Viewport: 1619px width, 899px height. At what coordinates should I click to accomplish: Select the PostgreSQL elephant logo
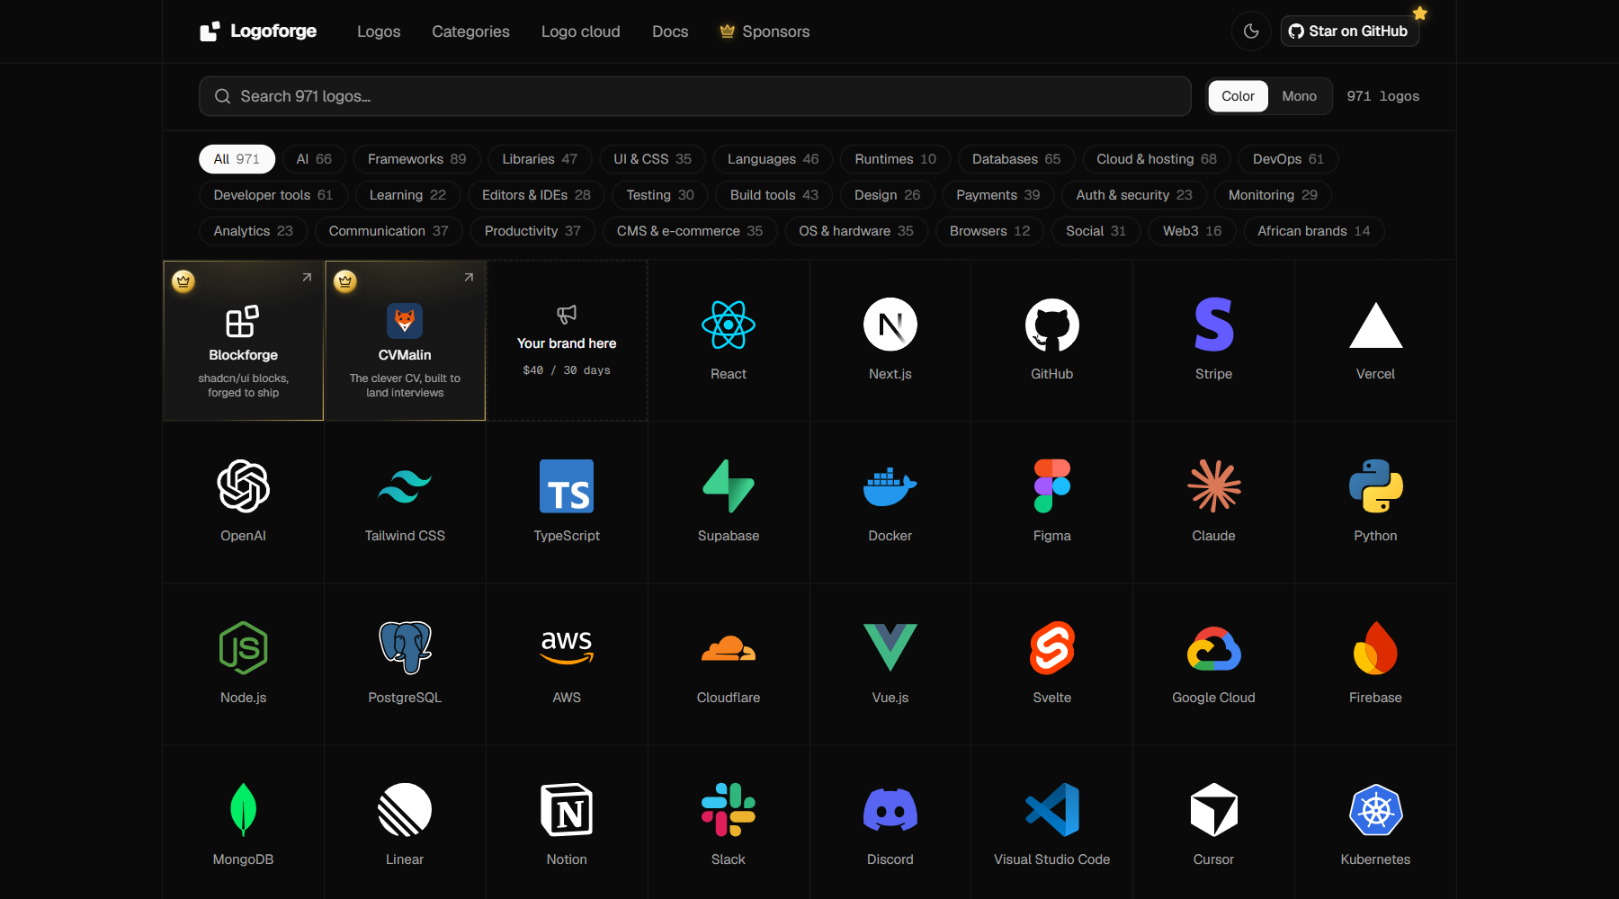coord(405,664)
